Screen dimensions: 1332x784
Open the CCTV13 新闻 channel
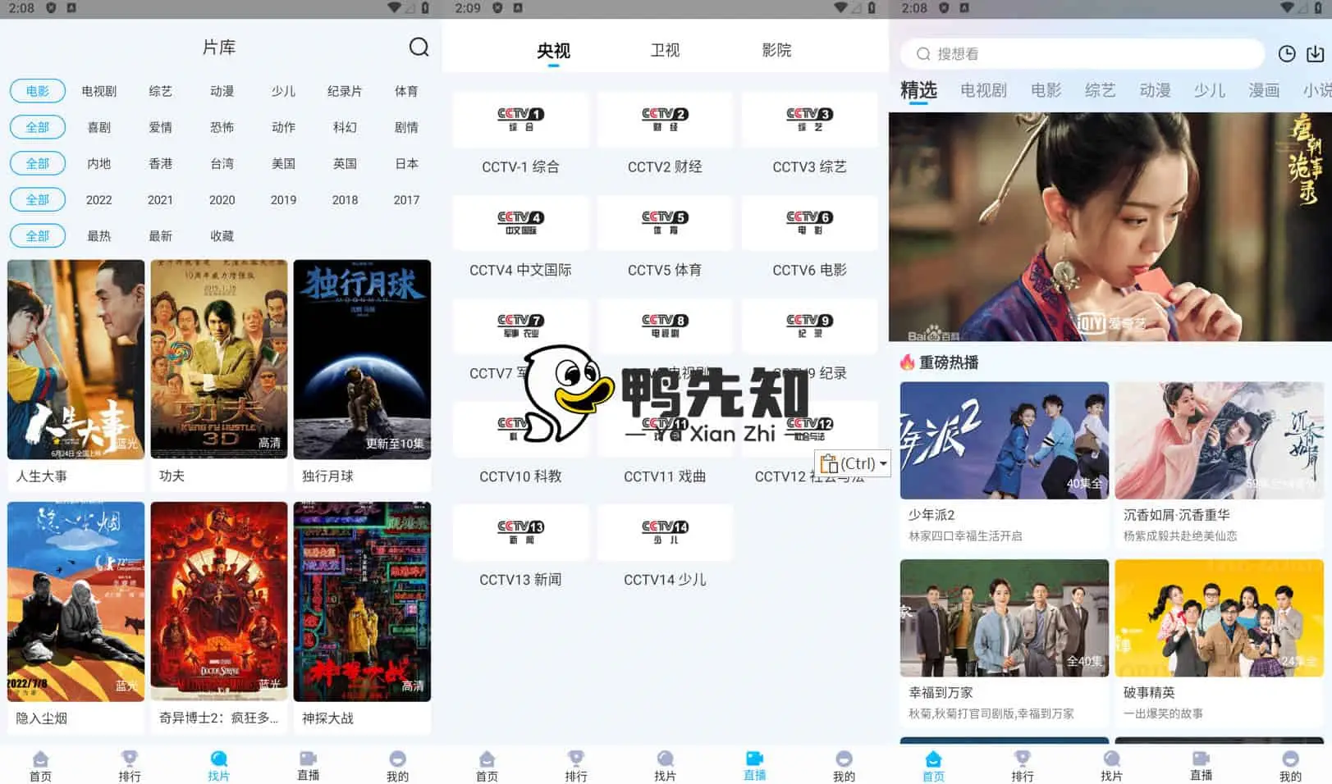click(520, 531)
